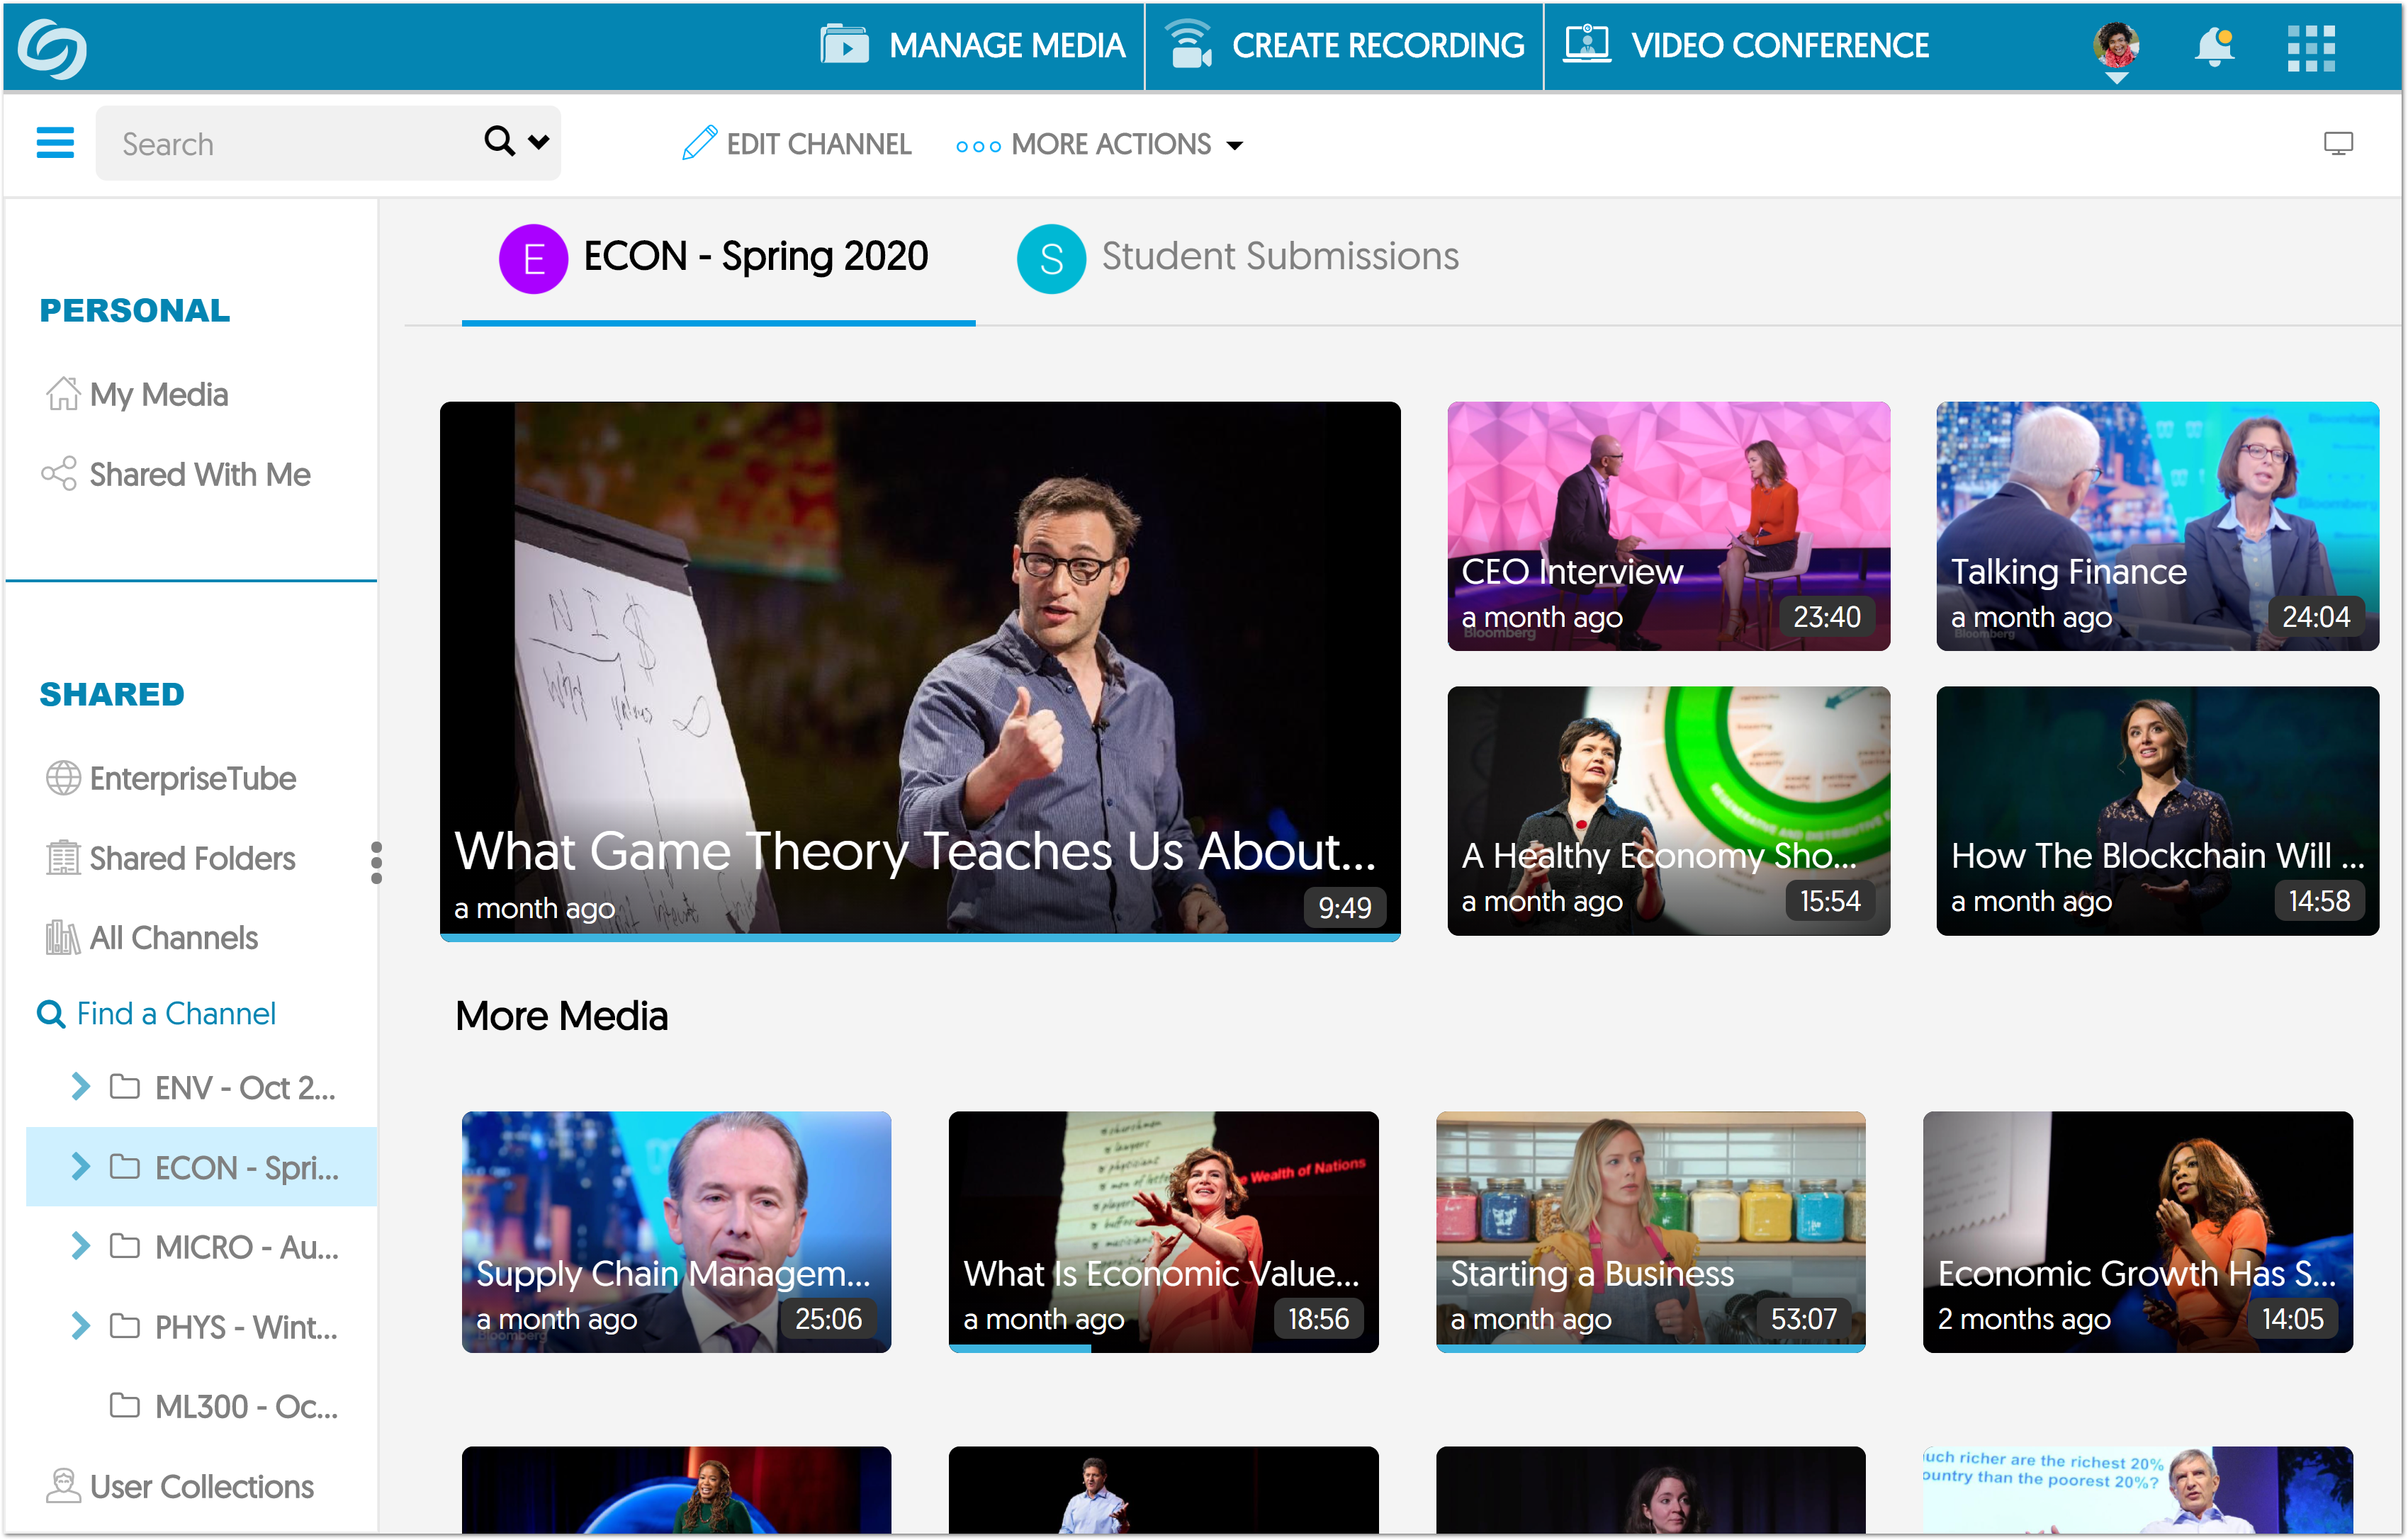Open the notifications bell
Viewport: 2408px width, 1540px height.
(x=2213, y=46)
